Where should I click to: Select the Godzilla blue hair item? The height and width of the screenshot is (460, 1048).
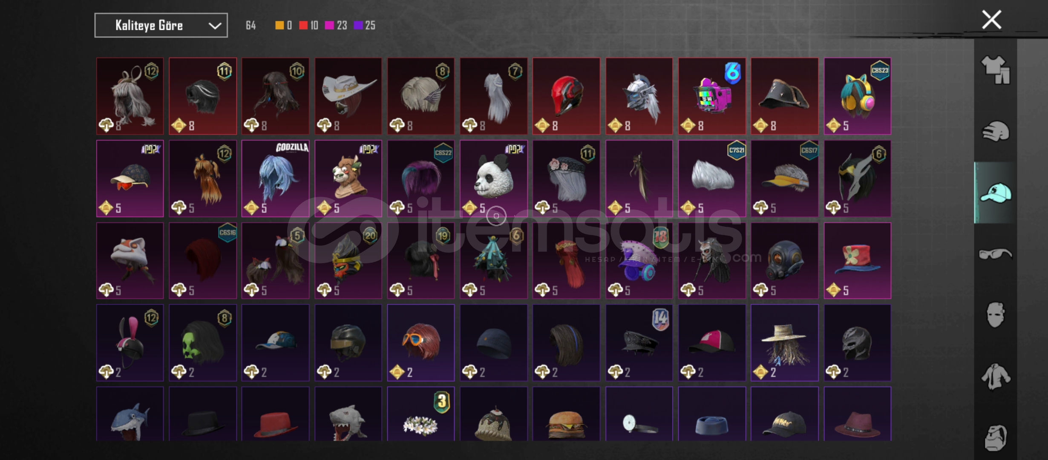(275, 178)
